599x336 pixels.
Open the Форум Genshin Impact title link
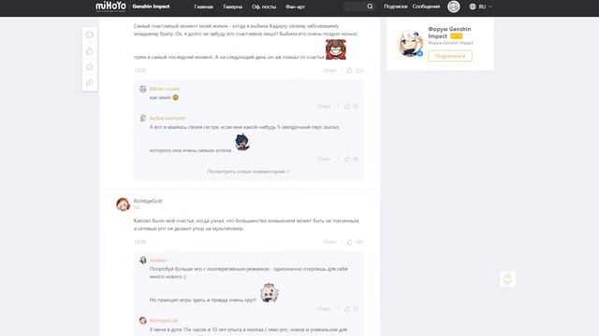click(x=449, y=33)
